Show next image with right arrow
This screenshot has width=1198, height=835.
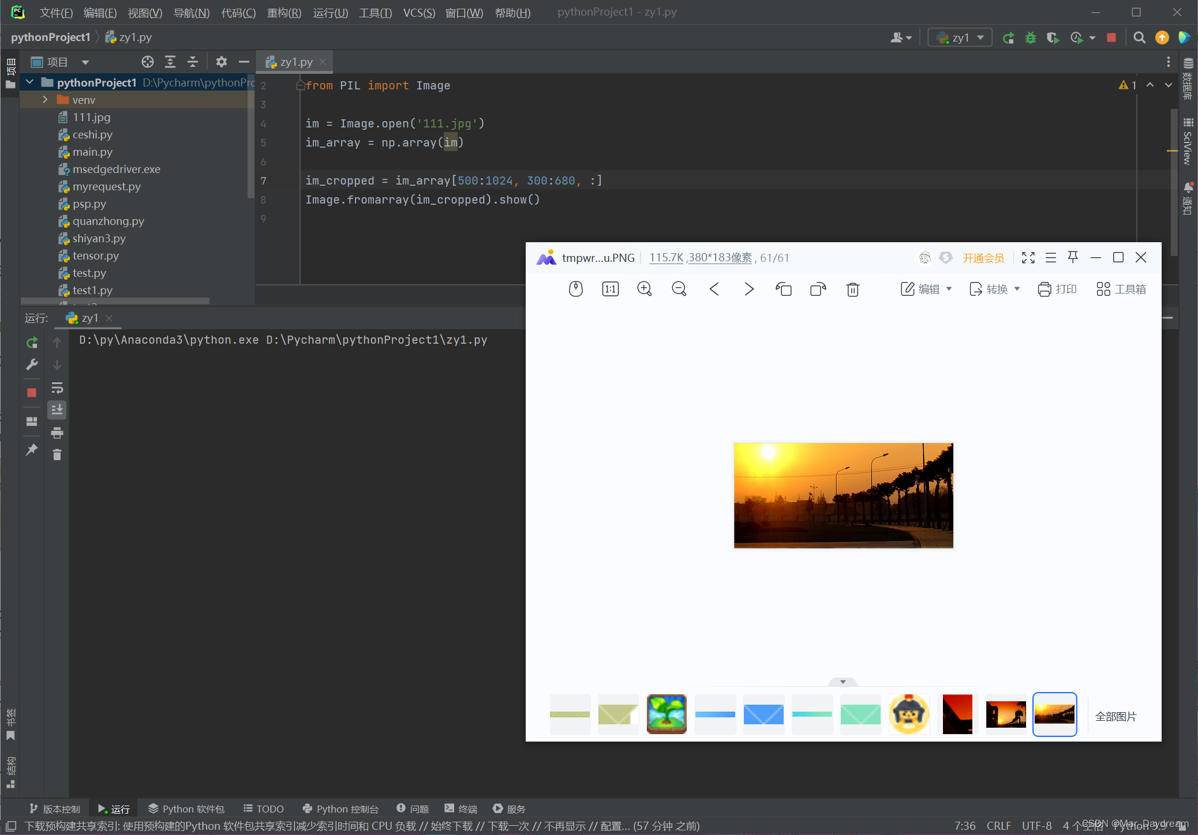point(748,289)
